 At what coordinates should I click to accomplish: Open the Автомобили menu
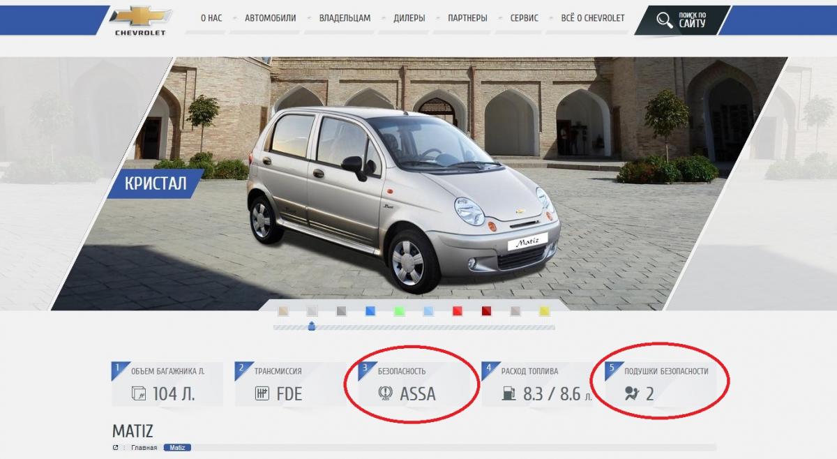271,18
